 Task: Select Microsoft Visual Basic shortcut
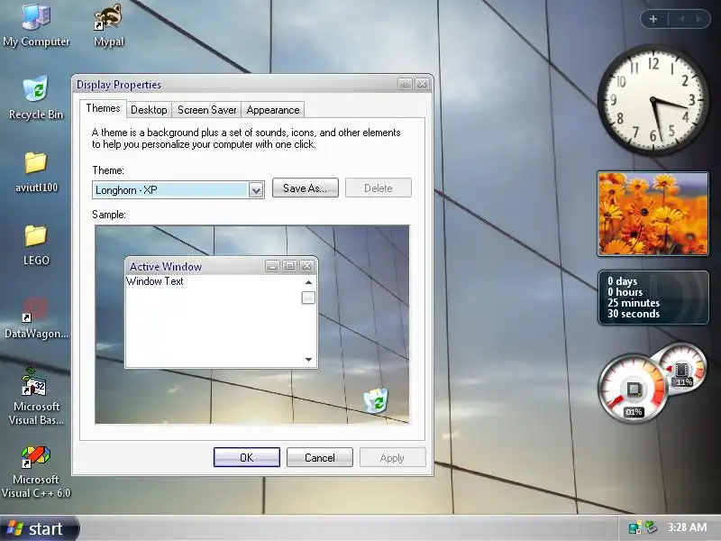(36, 396)
